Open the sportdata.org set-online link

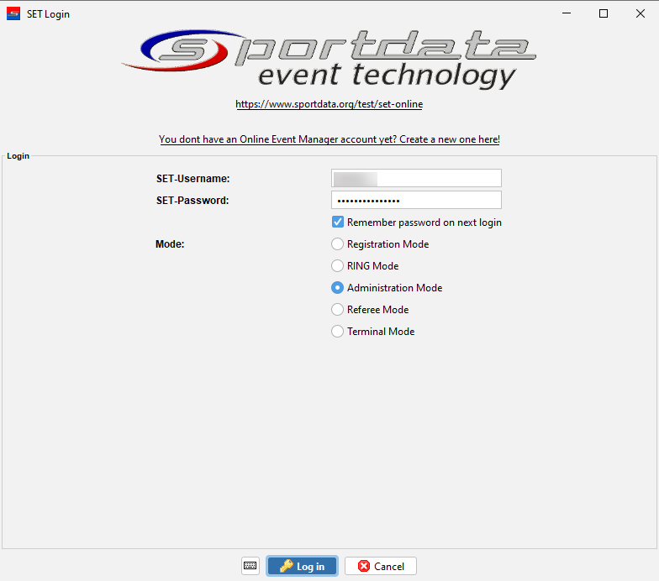[329, 104]
